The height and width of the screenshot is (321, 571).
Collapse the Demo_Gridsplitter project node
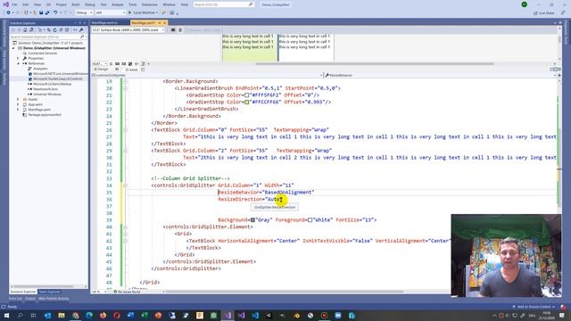(x=14, y=48)
